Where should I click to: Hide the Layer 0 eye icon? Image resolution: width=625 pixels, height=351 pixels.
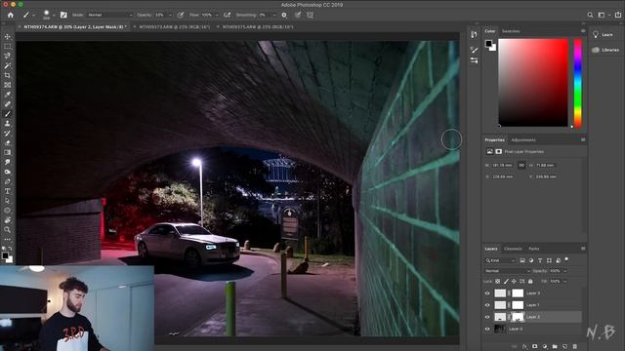tap(487, 330)
